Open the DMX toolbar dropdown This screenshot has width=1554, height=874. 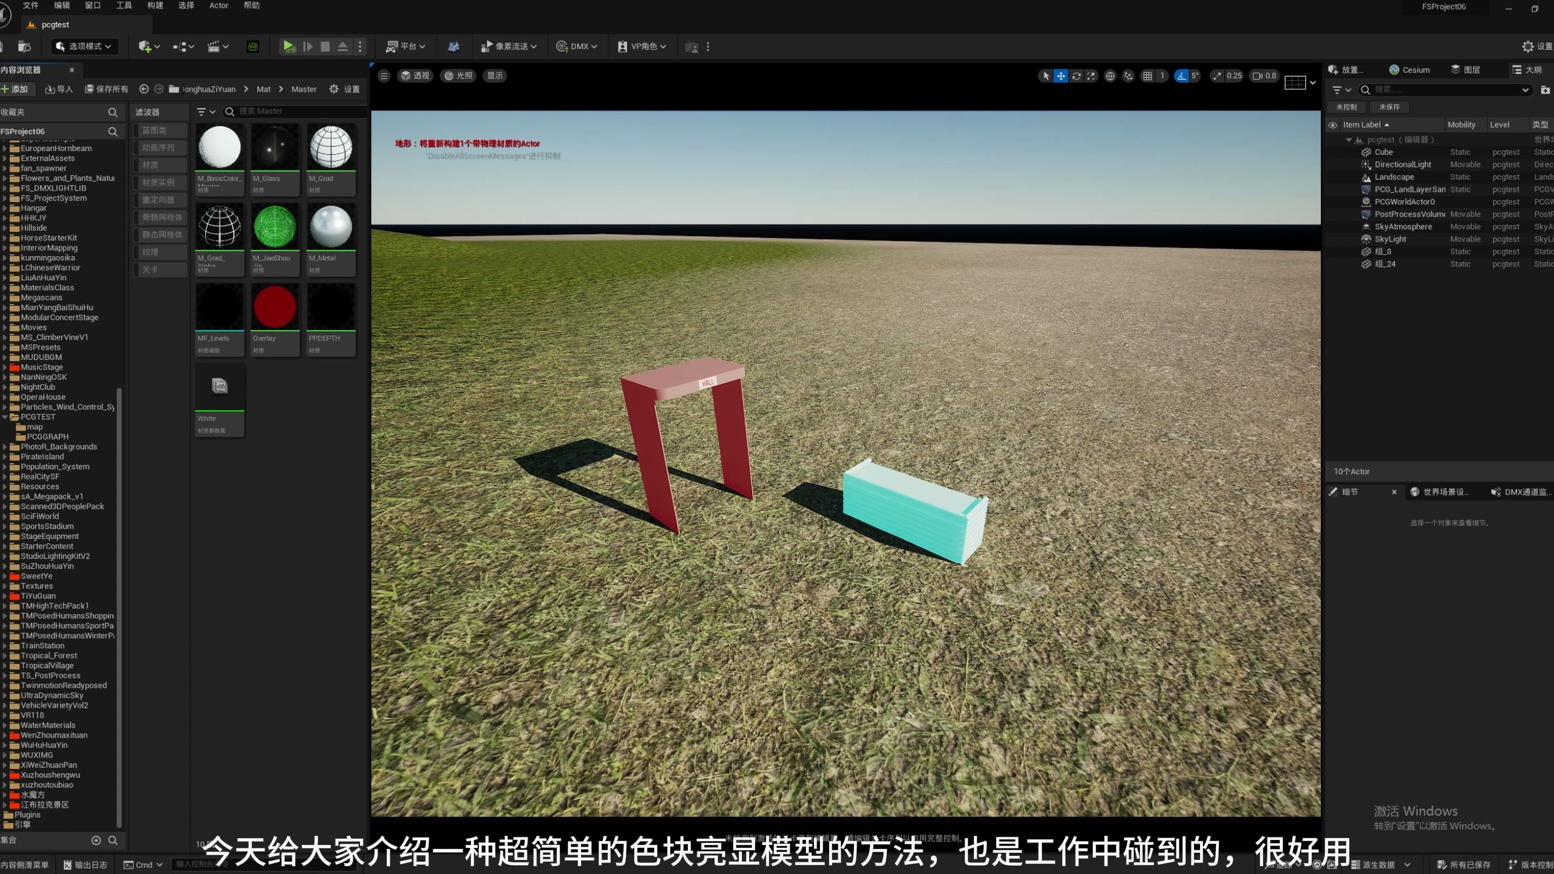click(x=577, y=46)
